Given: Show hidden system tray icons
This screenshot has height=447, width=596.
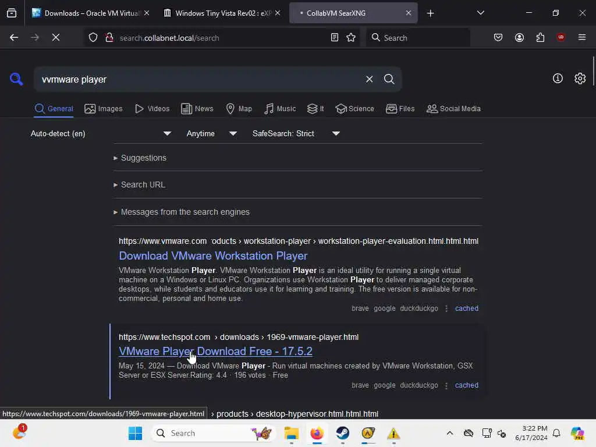Looking at the screenshot, I should pyautogui.click(x=450, y=433).
